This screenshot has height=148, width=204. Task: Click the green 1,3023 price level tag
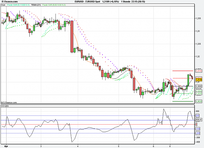pyautogui.click(x=199, y=101)
